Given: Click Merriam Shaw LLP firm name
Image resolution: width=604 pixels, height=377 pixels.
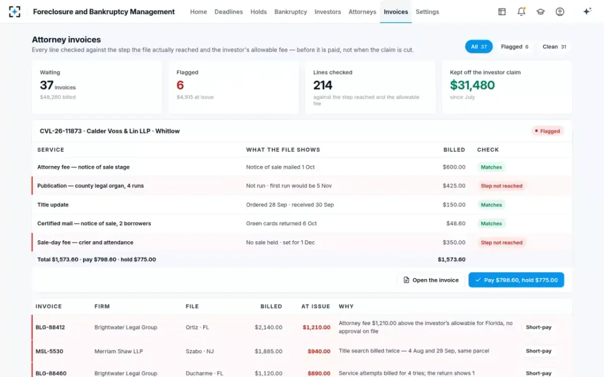Looking at the screenshot, I should [119, 351].
